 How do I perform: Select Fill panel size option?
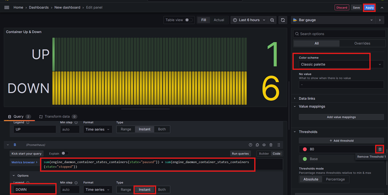pos(203,20)
